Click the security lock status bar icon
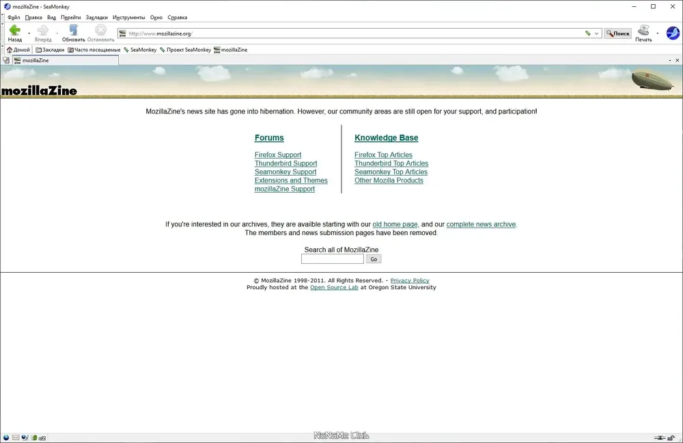The image size is (683, 443). click(x=671, y=438)
